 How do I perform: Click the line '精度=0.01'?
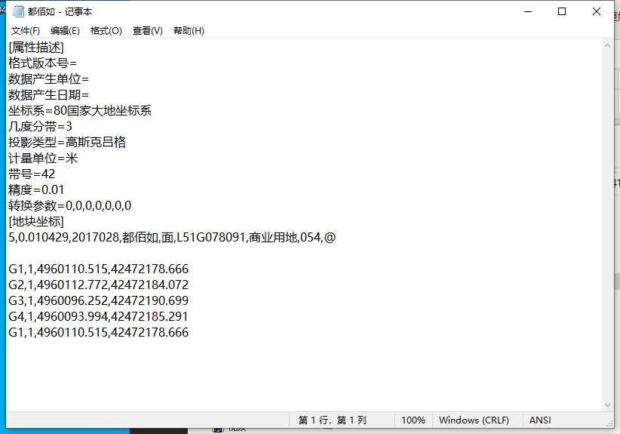pos(36,190)
